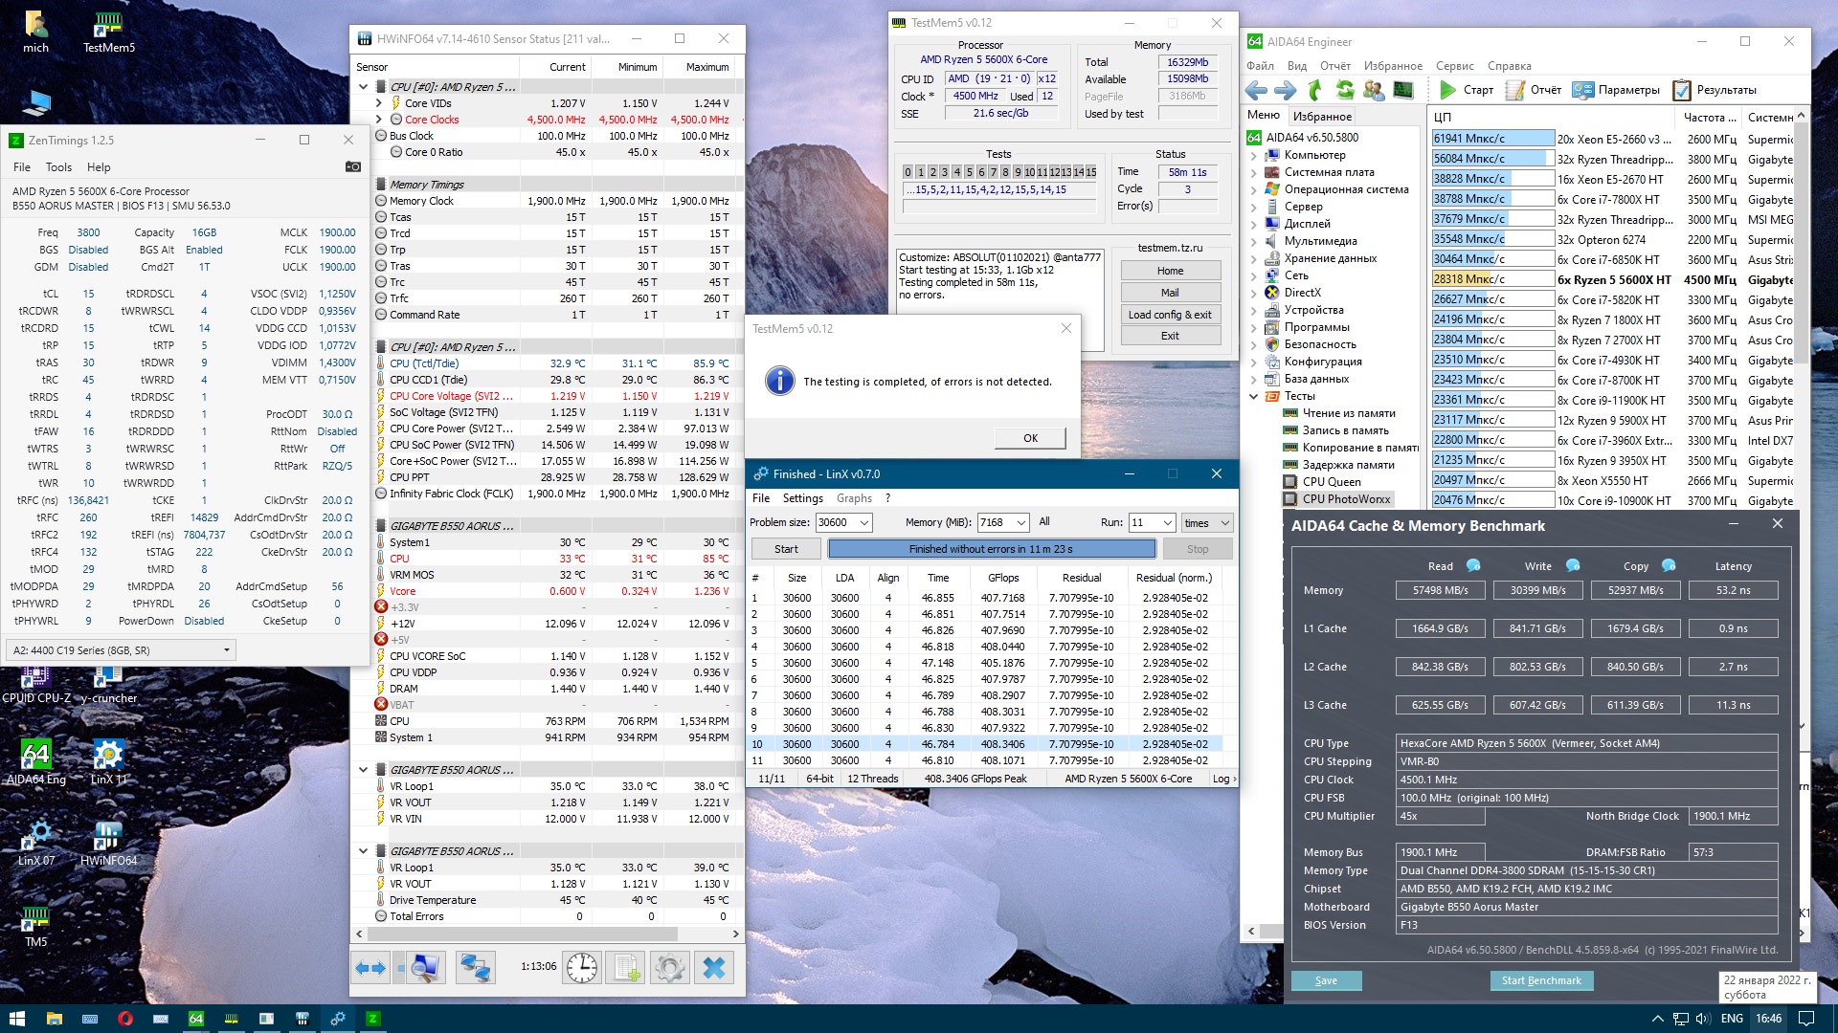Image resolution: width=1838 pixels, height=1033 pixels.
Task: Click the HWiNFO reset clock icon
Action: point(582,968)
